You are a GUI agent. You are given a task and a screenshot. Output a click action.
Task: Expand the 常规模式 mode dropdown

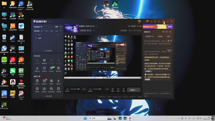(x=38, y=27)
